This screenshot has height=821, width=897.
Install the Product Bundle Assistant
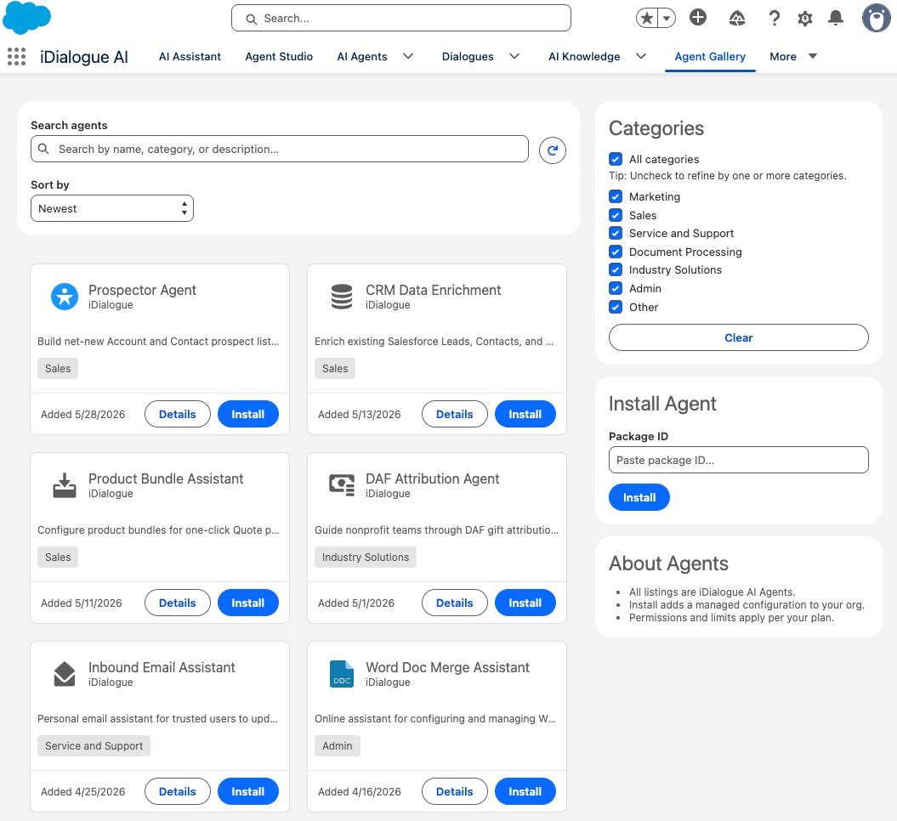[247, 603]
